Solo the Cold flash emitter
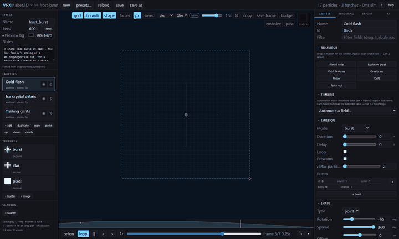Viewport: 399px width, 239px height. 50,84
